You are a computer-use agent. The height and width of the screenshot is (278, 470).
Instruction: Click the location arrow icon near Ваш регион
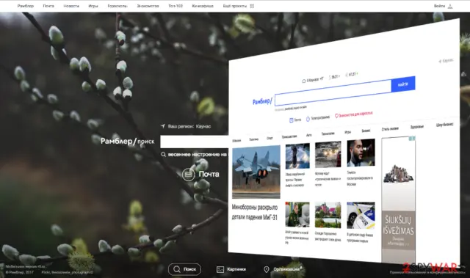tap(163, 126)
